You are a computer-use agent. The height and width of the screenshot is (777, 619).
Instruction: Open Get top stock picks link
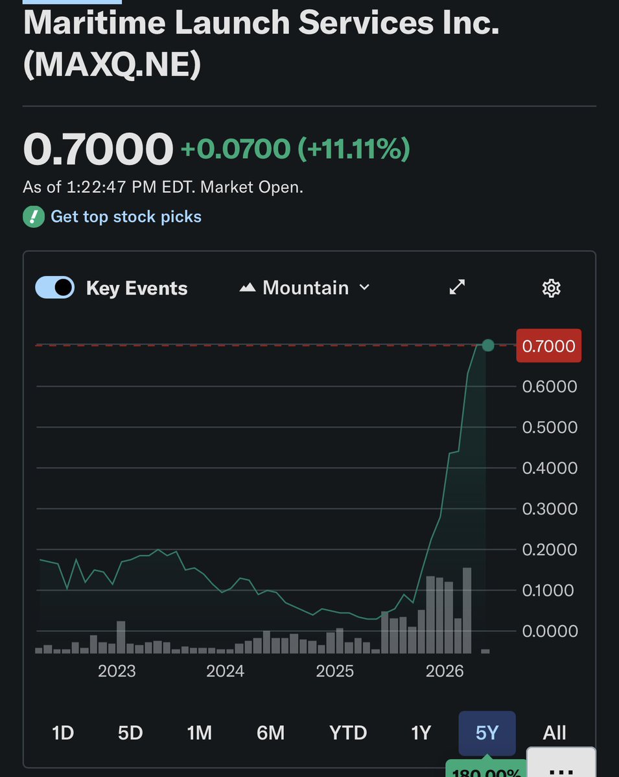tap(126, 216)
